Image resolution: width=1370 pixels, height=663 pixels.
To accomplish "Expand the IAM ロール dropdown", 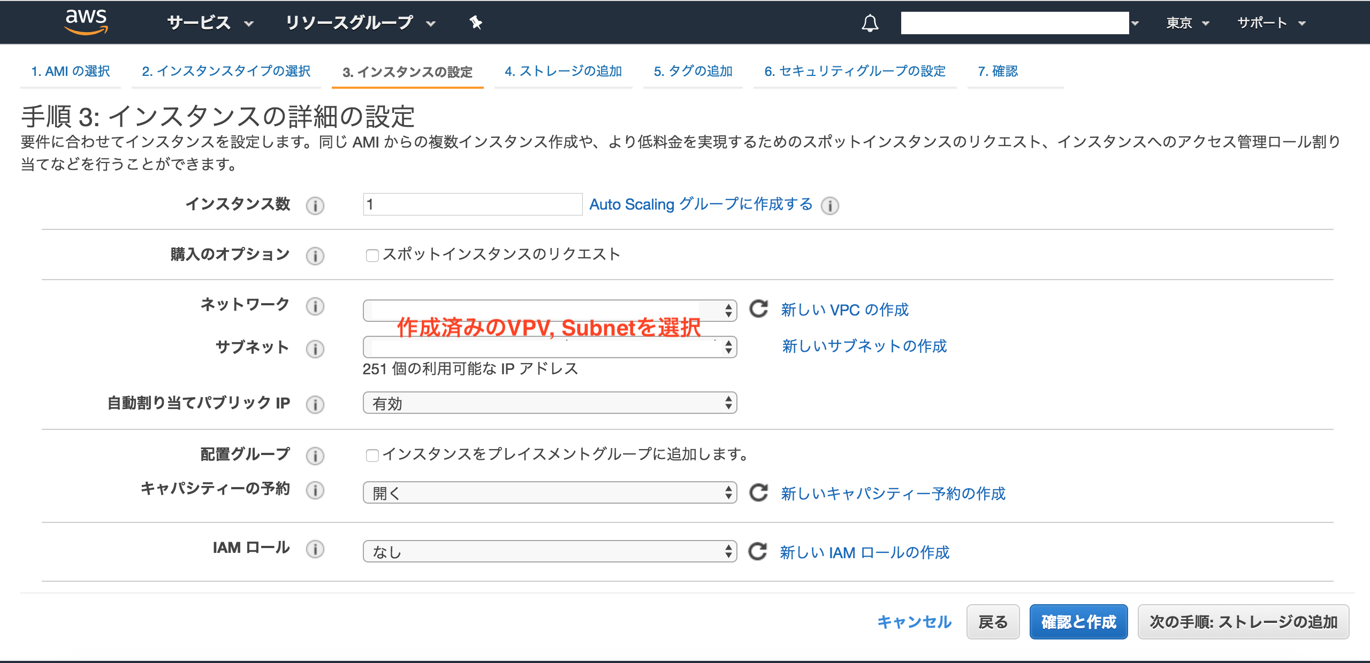I will pos(550,551).
